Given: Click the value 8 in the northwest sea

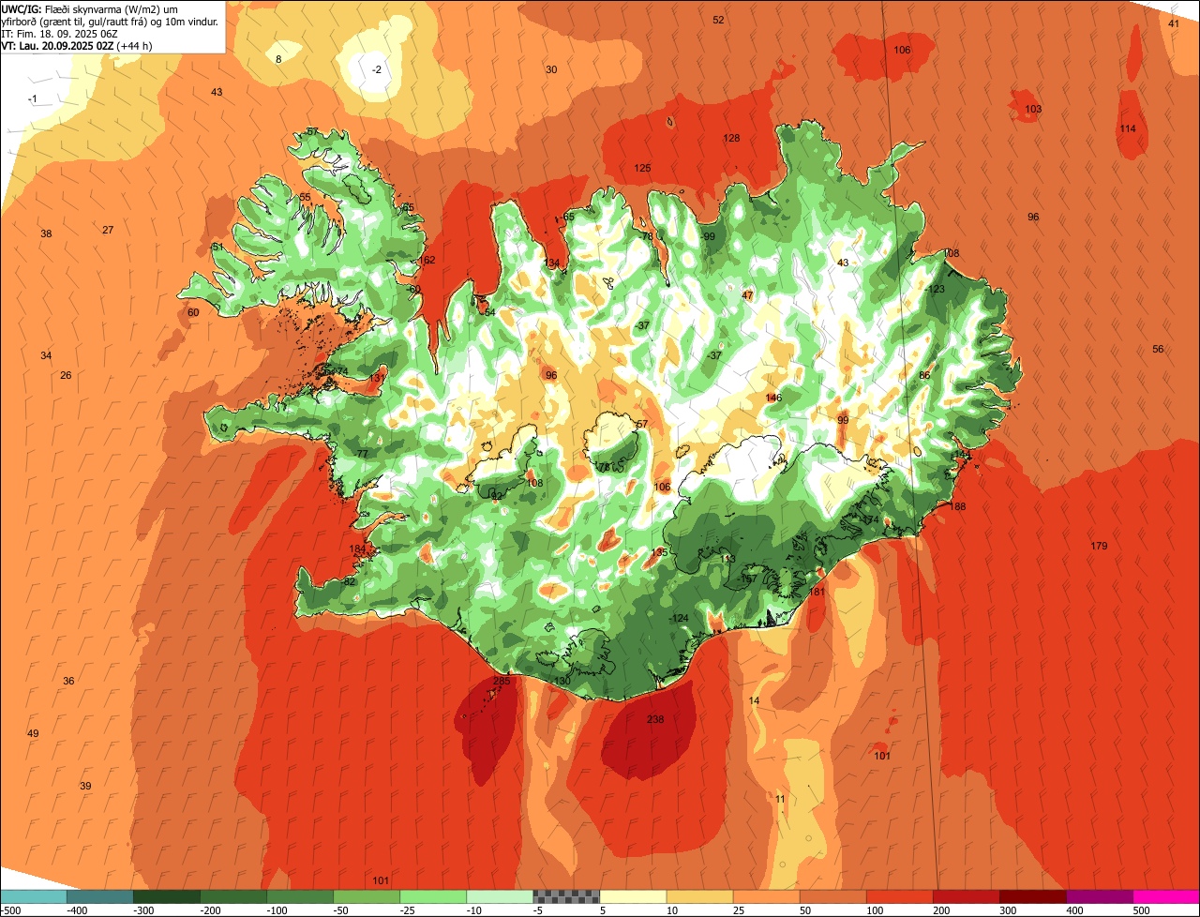Looking at the screenshot, I should pos(278,59).
